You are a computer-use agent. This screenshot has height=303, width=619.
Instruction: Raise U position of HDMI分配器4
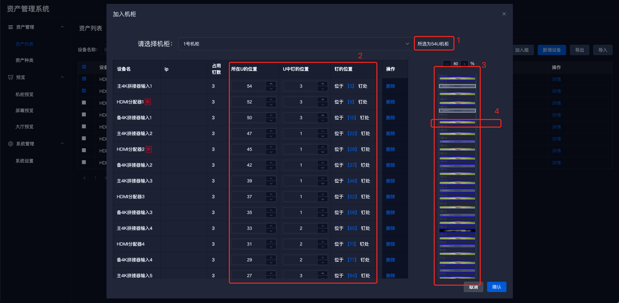[271, 242]
